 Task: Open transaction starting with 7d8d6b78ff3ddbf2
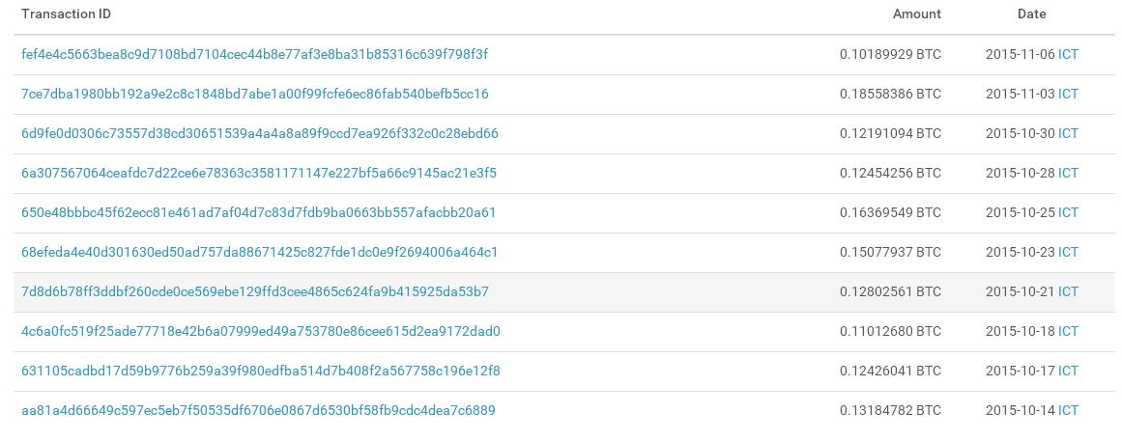254,292
